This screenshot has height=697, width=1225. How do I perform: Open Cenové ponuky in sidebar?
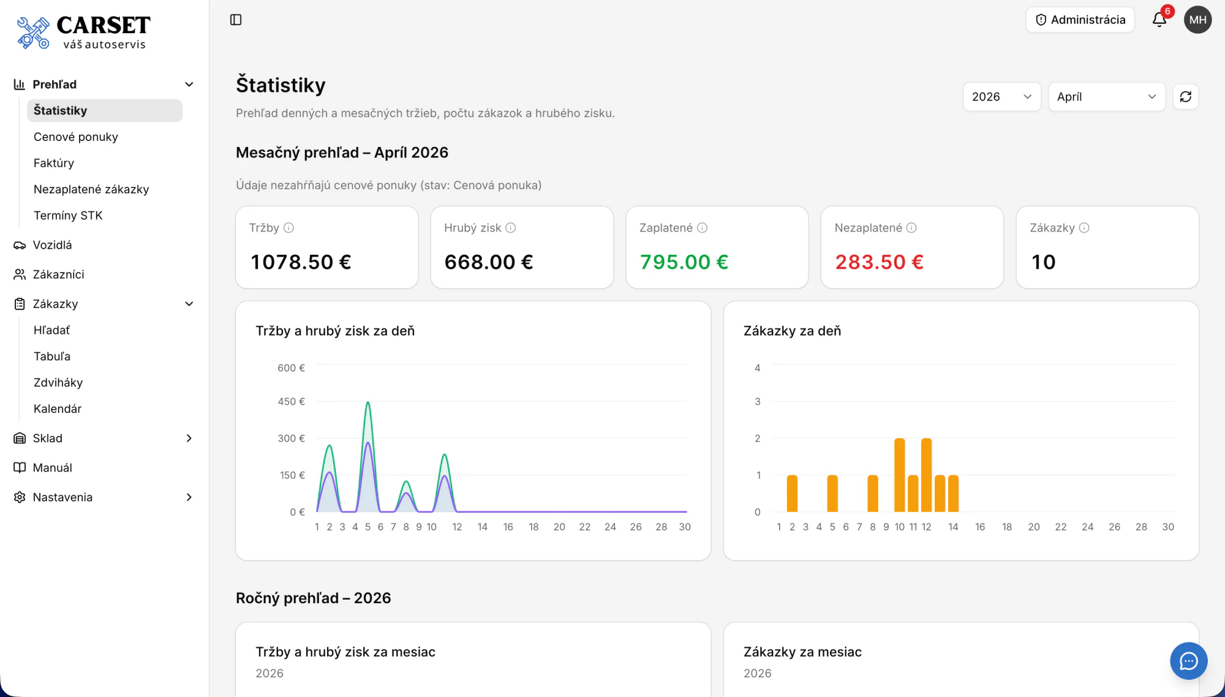point(76,137)
